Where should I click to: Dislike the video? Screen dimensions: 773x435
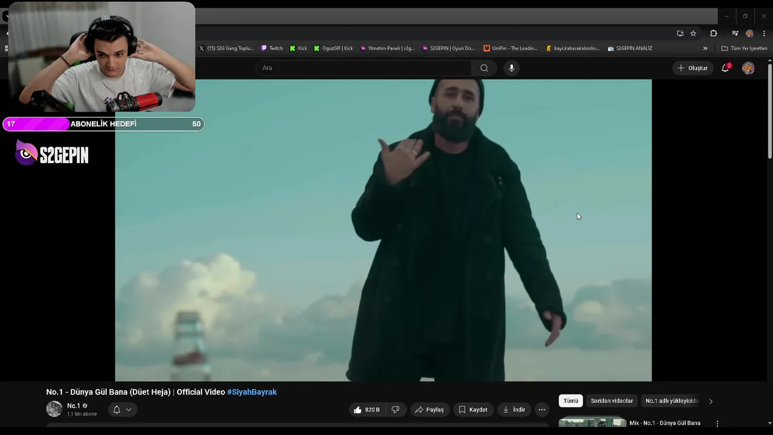point(396,410)
